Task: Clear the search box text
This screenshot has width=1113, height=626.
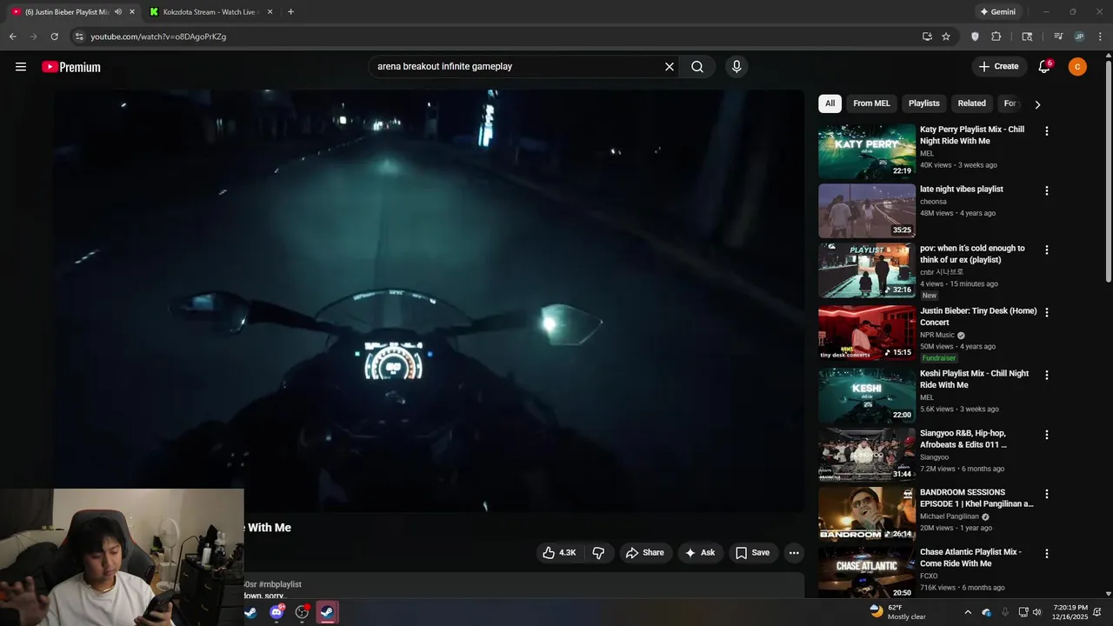Action: (x=670, y=67)
